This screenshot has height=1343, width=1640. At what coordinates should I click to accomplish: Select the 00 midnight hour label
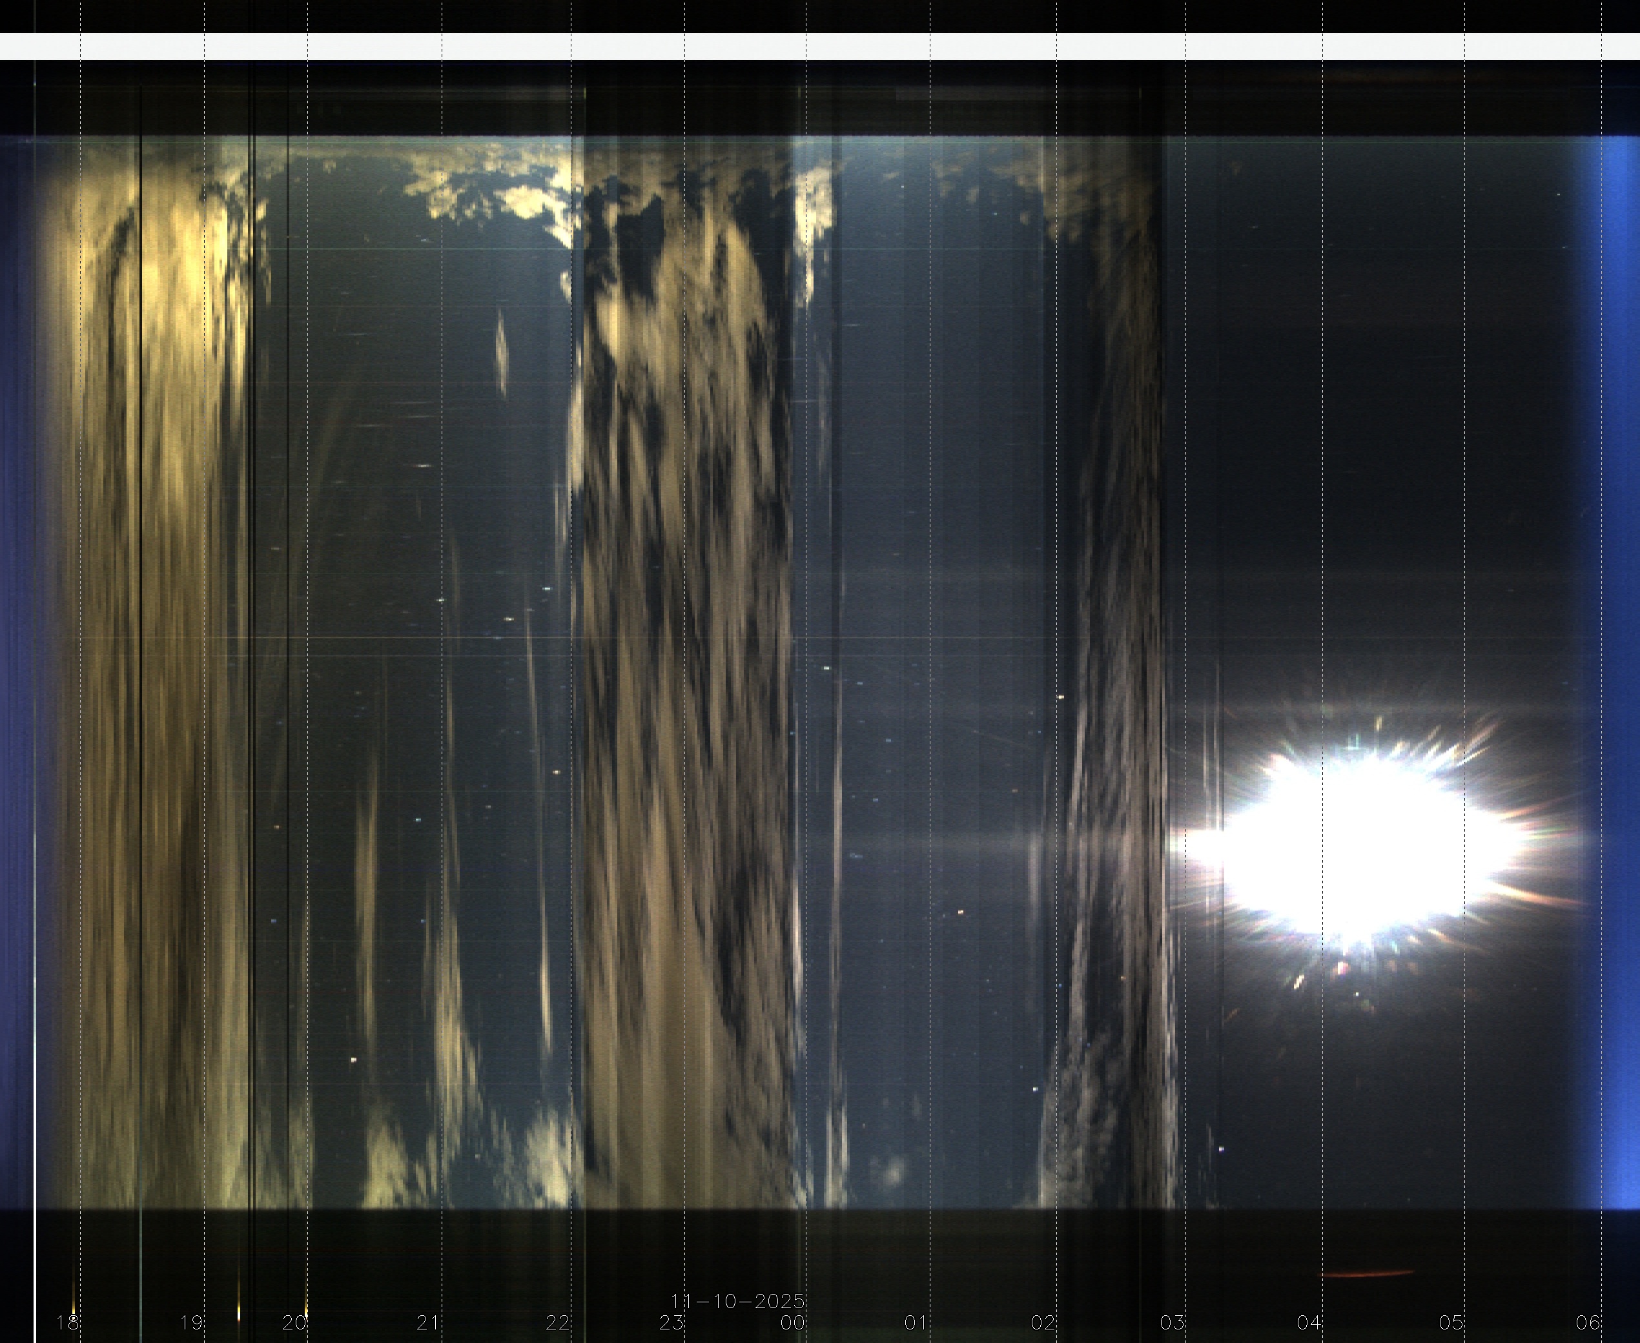(793, 1323)
